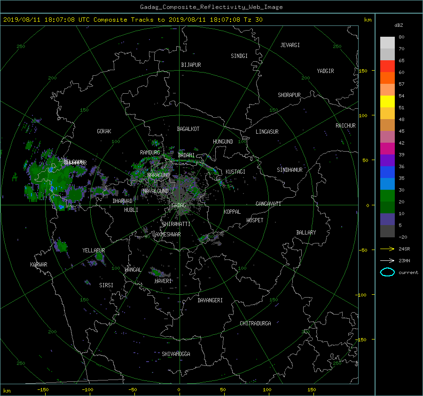Click the LAXMESHWAR city label
The height and width of the screenshot is (396, 423).
pyautogui.click(x=166, y=234)
